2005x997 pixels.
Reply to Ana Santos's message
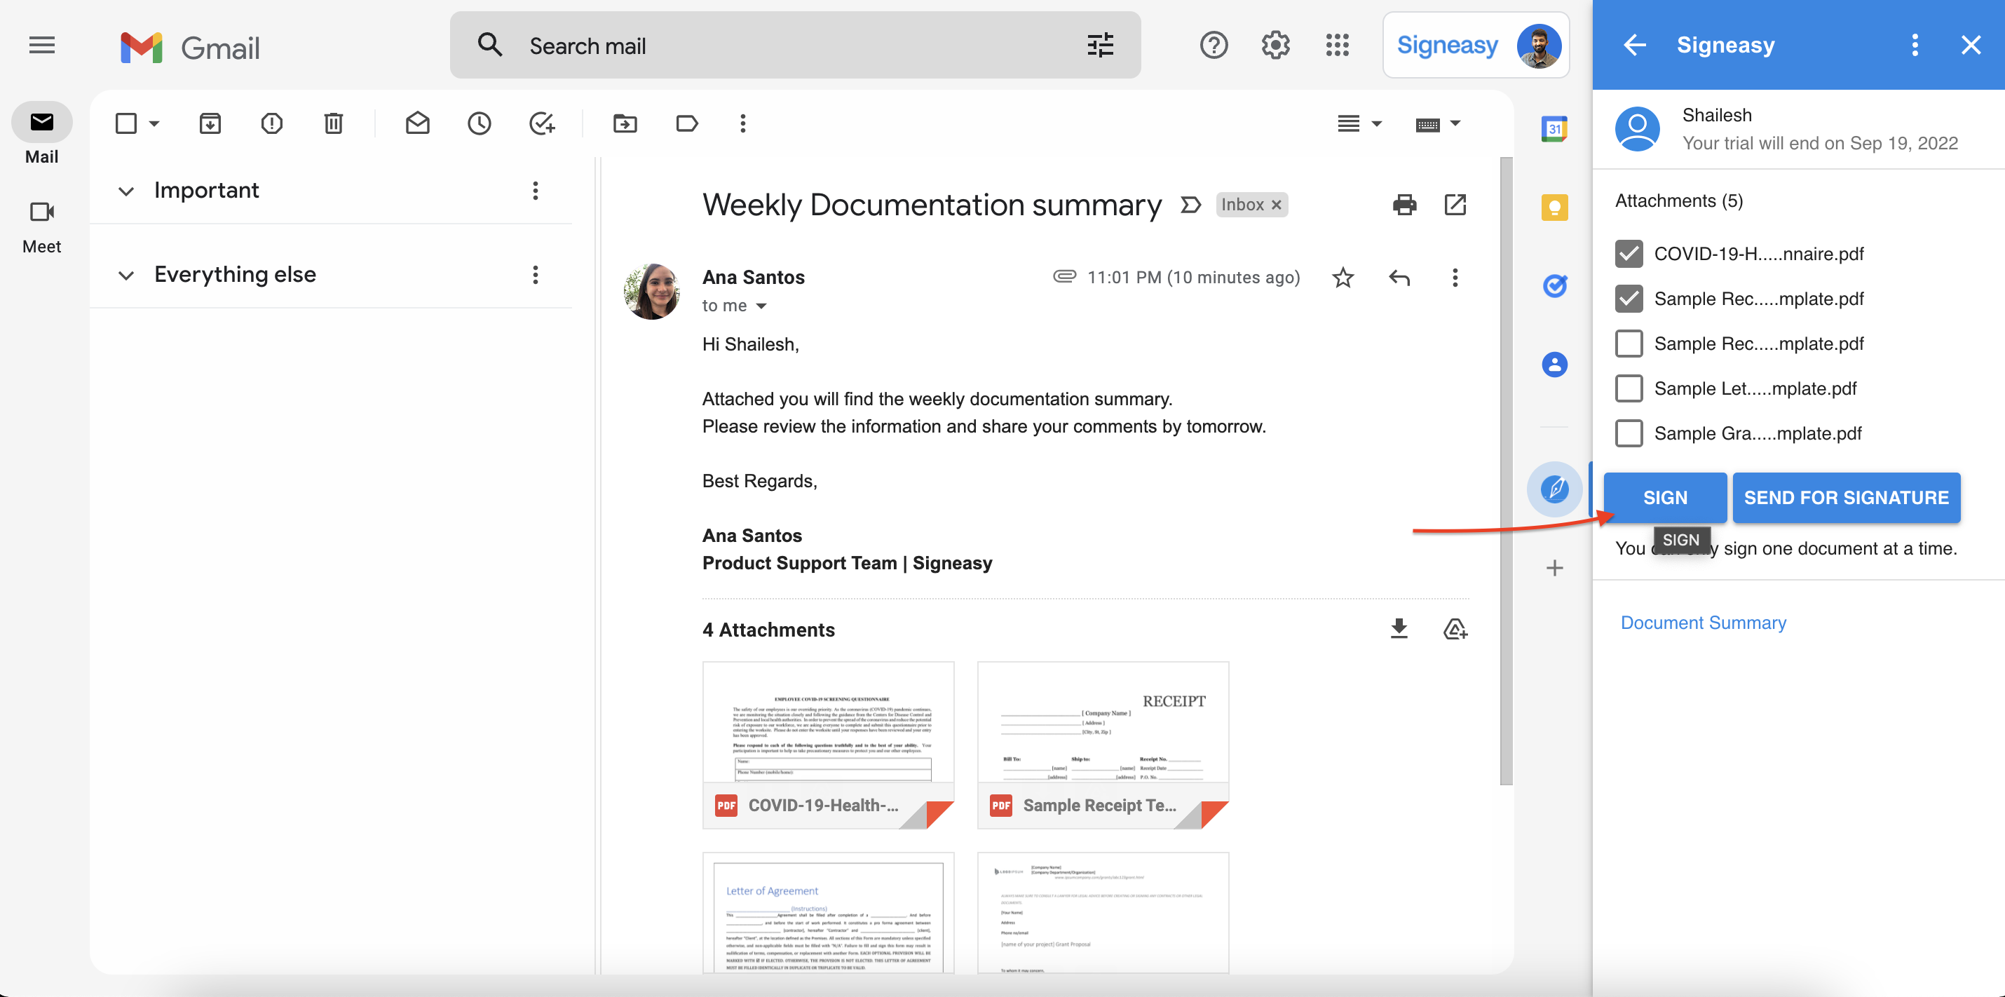pos(1399,277)
